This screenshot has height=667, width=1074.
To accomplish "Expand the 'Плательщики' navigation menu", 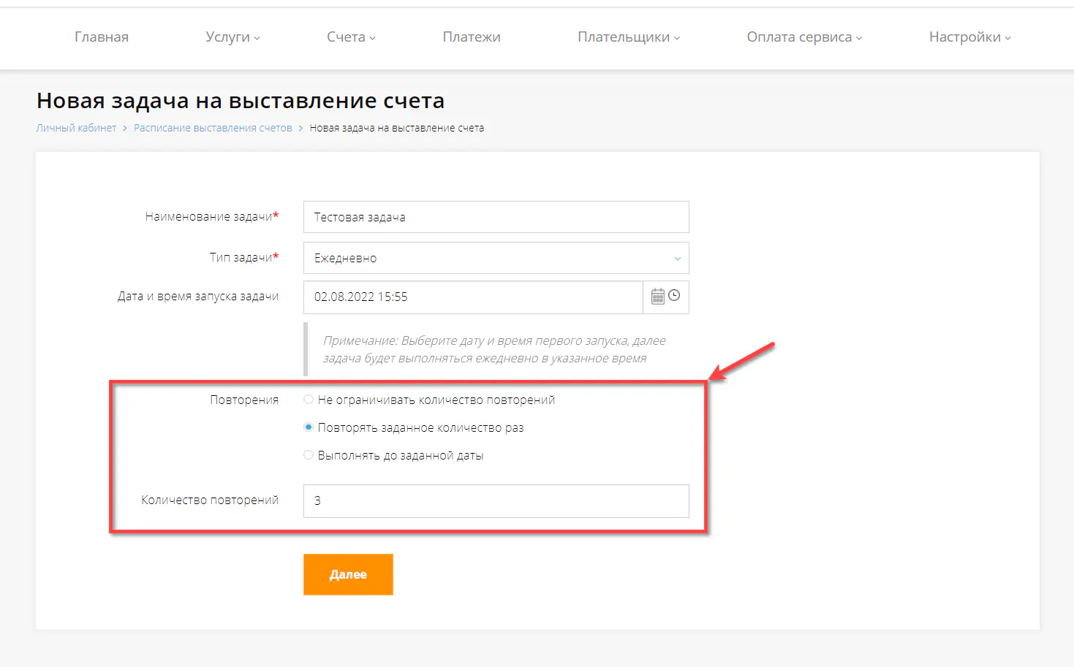I will click(628, 37).
